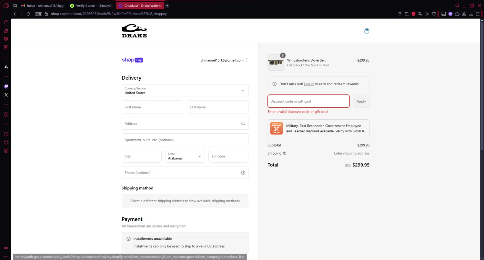The height and width of the screenshot is (260, 484).
Task: Open the shopping cart bag icon
Action: pyautogui.click(x=367, y=31)
